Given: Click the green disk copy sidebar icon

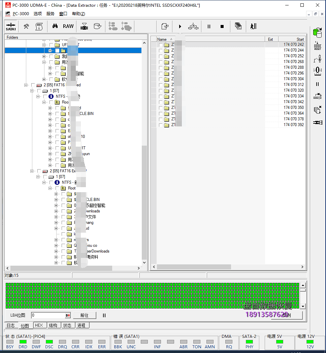Looking at the screenshot, I should pos(318,33).
